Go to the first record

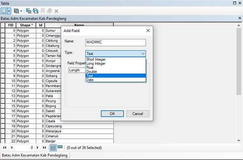tap(4, 147)
